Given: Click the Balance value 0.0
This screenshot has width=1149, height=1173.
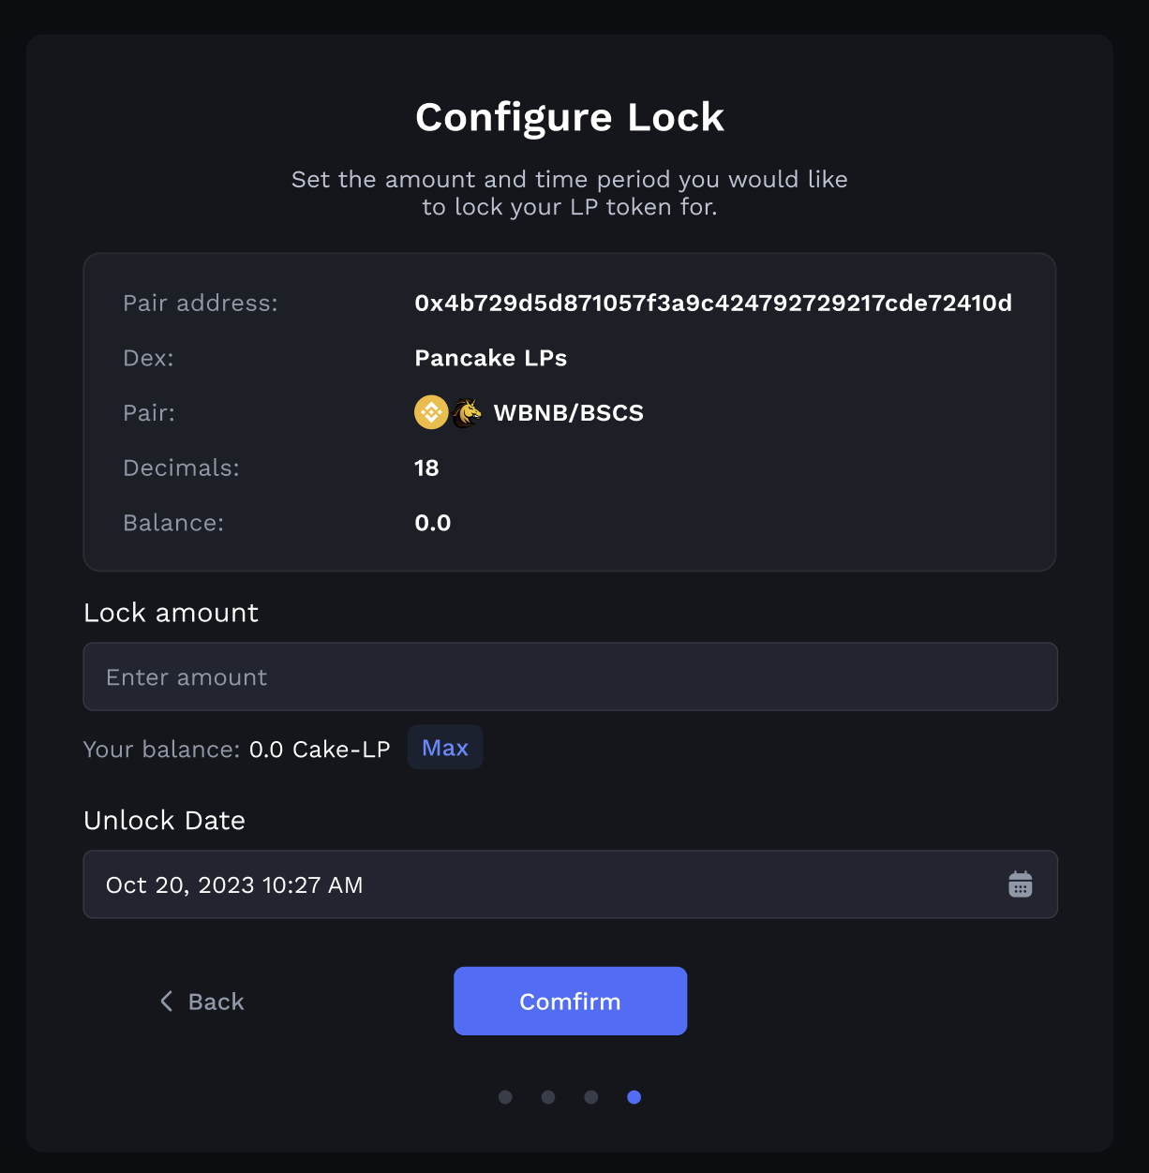Looking at the screenshot, I should [433, 523].
